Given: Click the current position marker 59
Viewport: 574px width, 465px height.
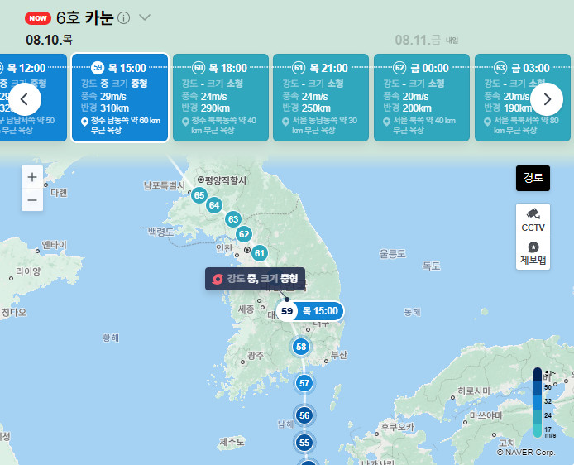Looking at the screenshot, I should coord(287,311).
